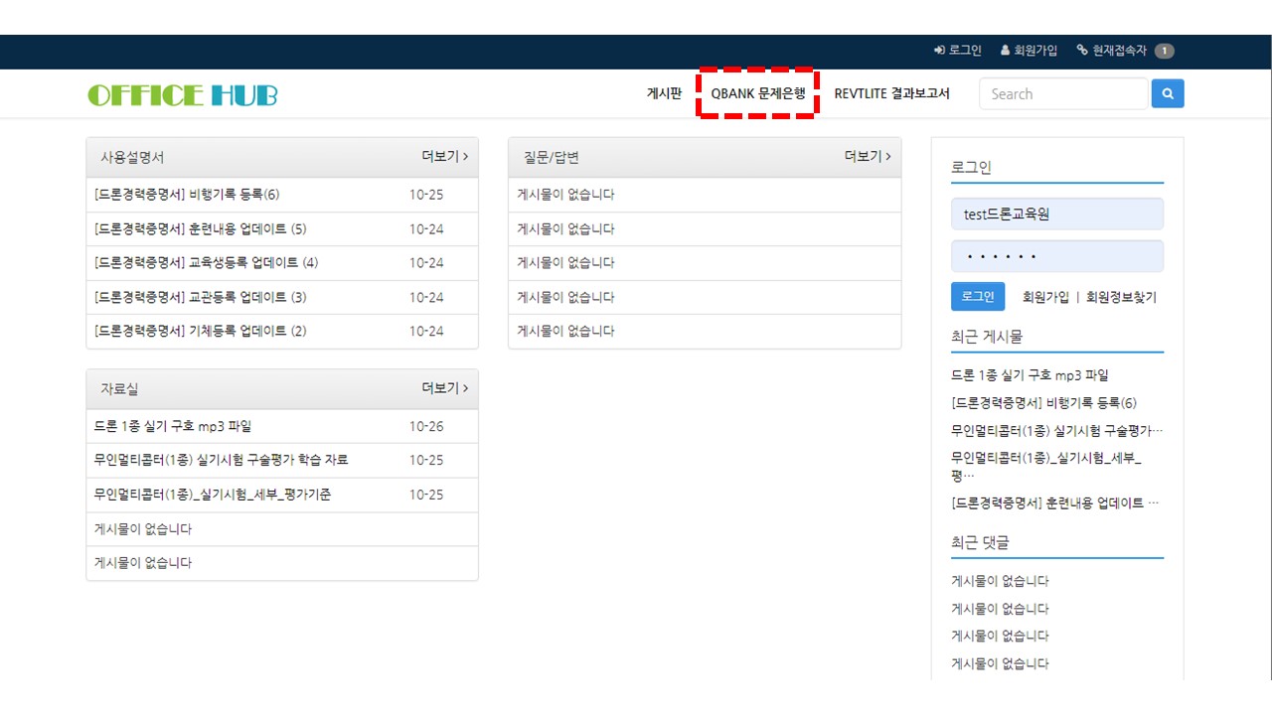Expand 질문/답변 with 더보기

[867, 157]
